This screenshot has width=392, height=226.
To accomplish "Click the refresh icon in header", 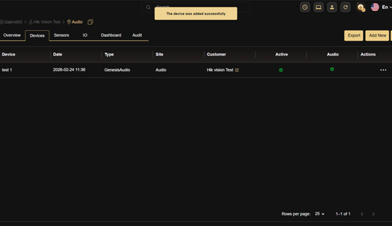I will point(345,7).
